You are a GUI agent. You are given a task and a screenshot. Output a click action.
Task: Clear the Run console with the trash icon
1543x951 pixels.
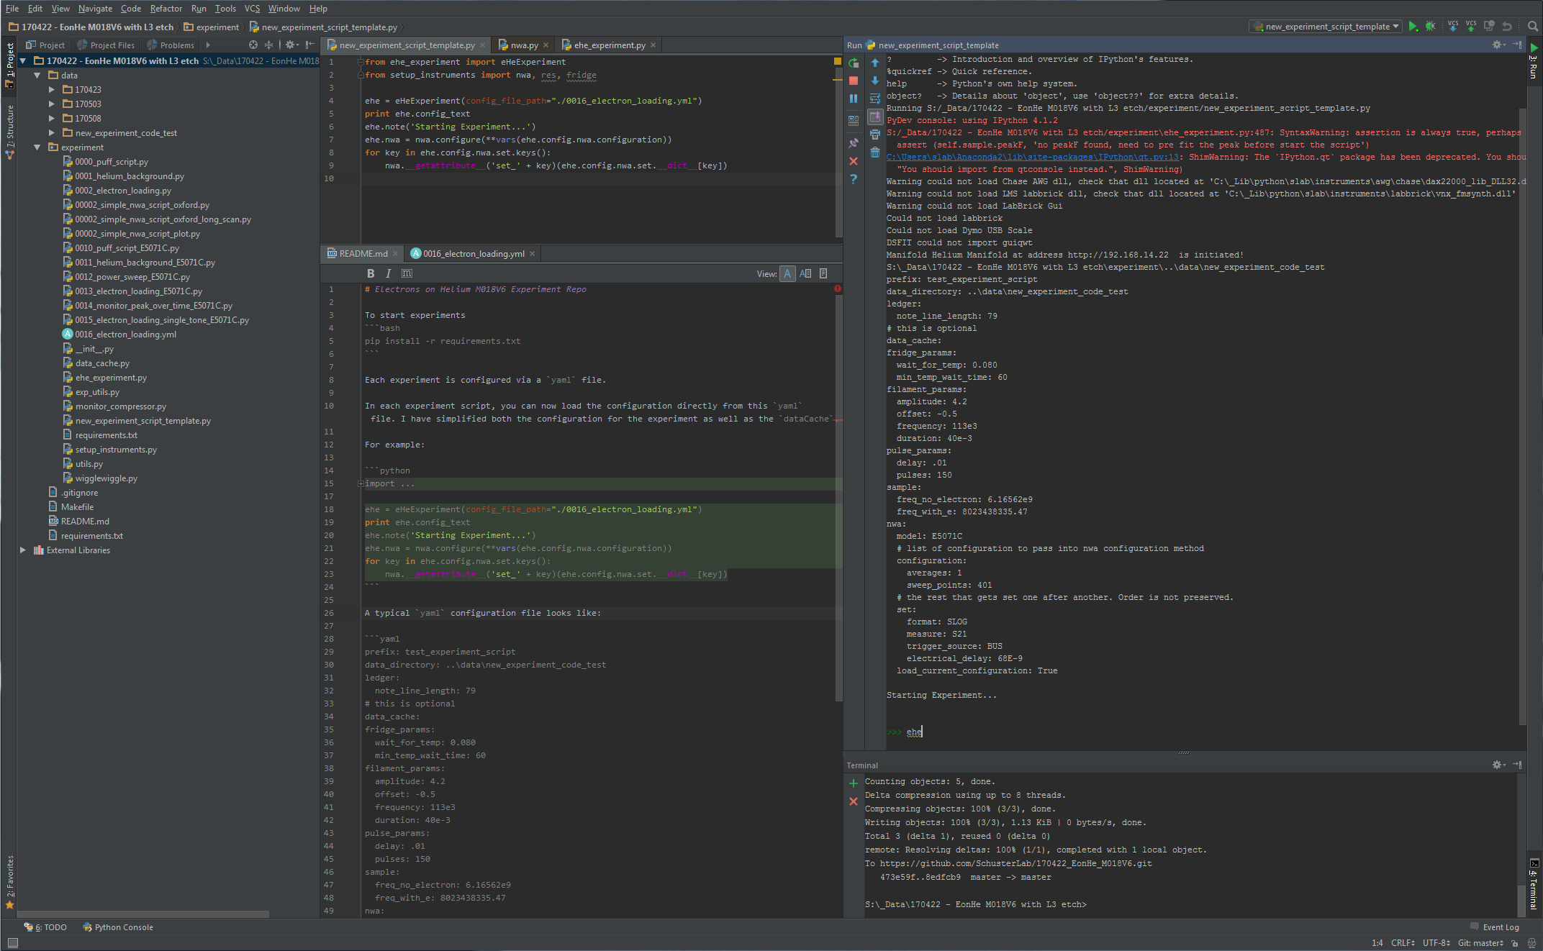(x=875, y=153)
